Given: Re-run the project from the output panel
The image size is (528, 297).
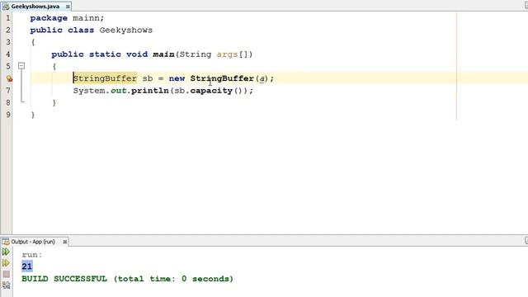Looking at the screenshot, I should click(6, 252).
